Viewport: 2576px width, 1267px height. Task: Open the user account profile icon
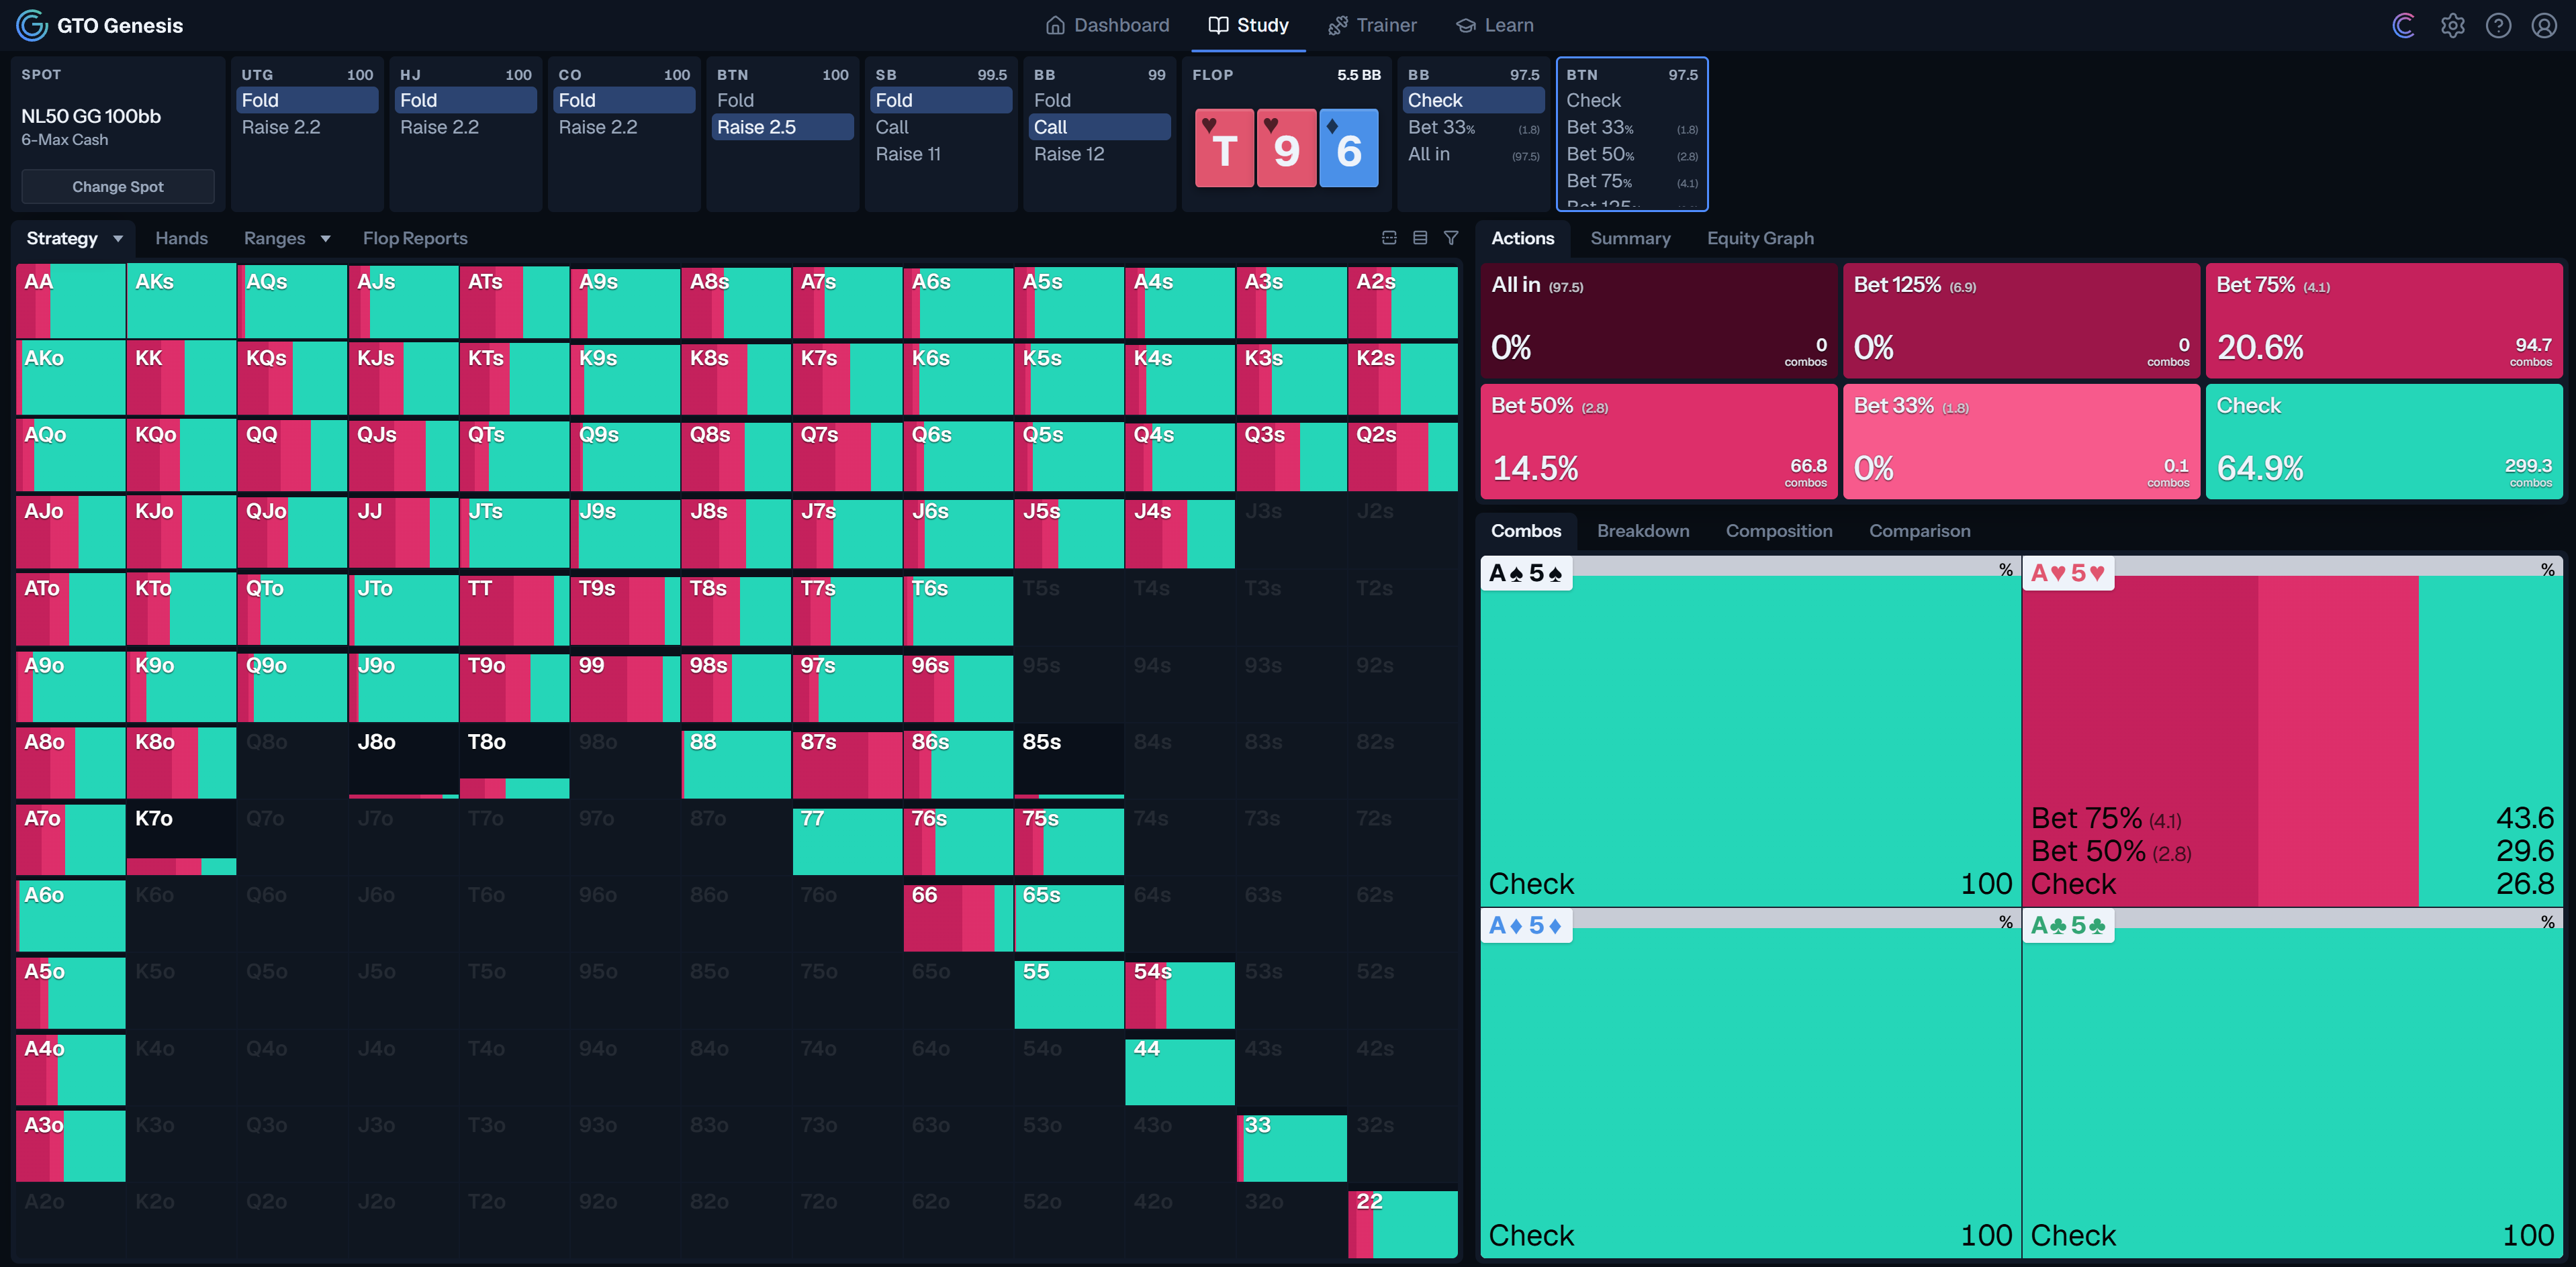pyautogui.click(x=2544, y=25)
